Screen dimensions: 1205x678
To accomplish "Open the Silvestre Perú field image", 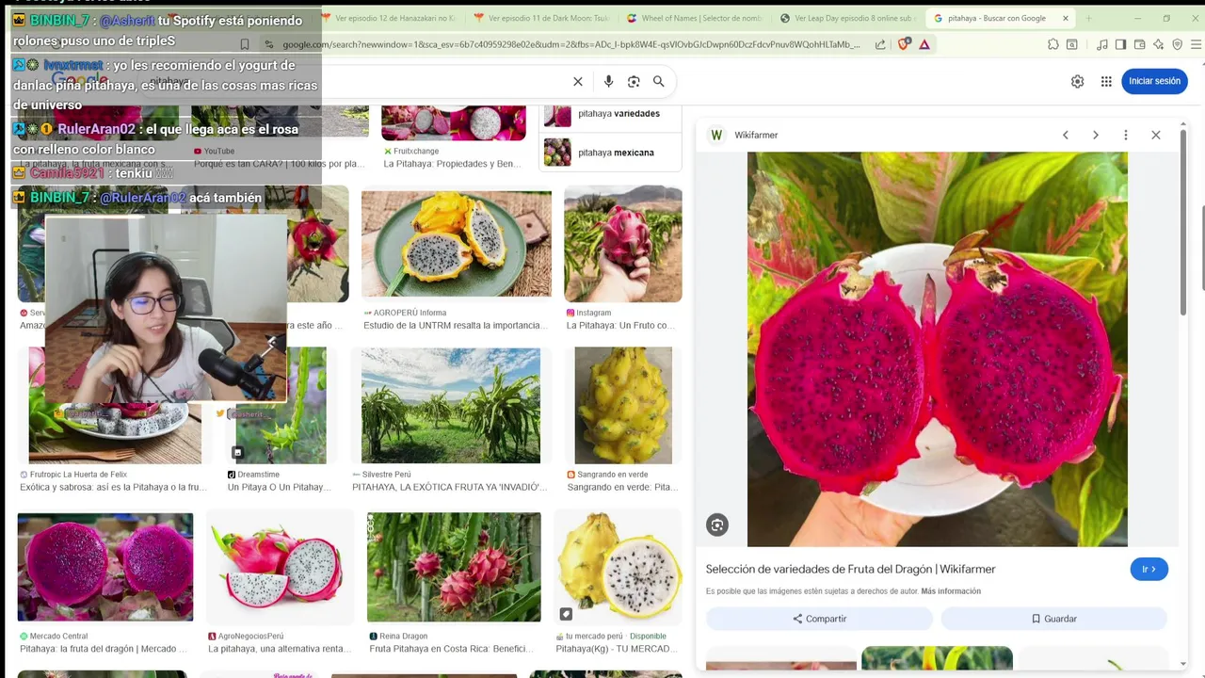I will click(451, 406).
